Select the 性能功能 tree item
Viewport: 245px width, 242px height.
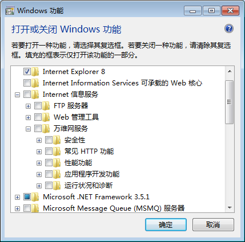[x=78, y=163]
